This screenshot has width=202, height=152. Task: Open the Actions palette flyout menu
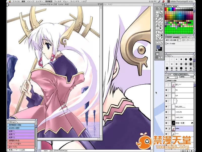36,122
